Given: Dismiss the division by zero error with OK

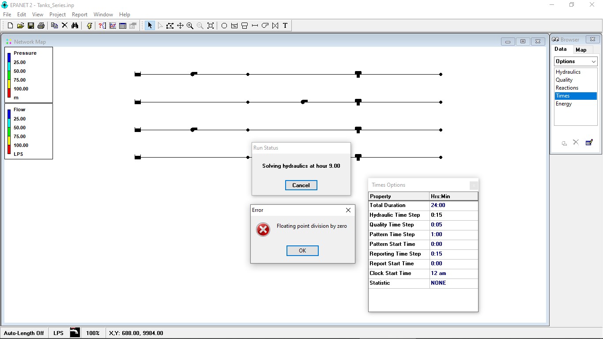Looking at the screenshot, I should 302,250.
